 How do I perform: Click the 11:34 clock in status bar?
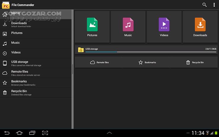[198, 133]
